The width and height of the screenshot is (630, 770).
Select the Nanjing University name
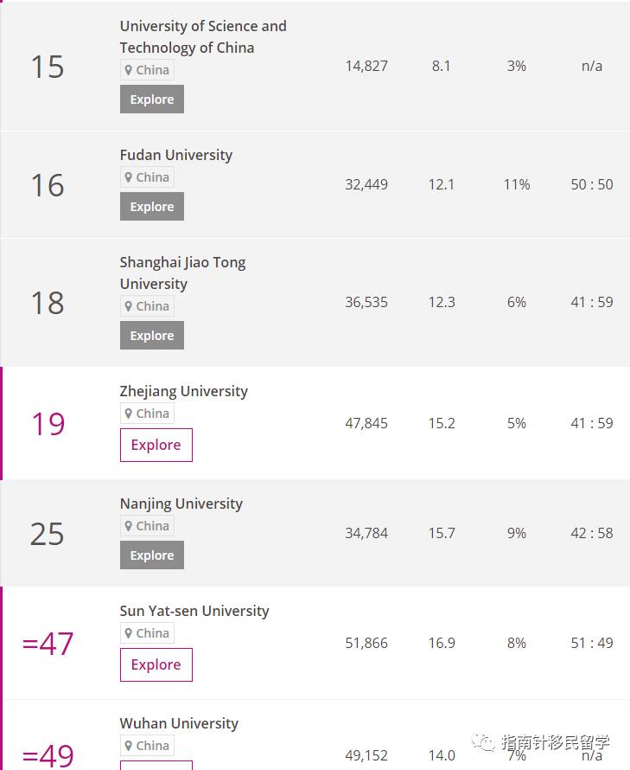(x=181, y=504)
